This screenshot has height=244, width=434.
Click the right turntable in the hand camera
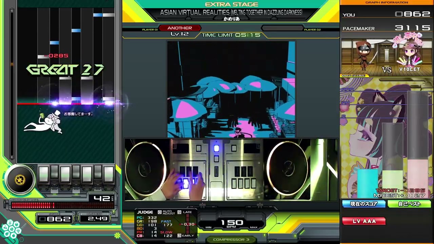pos(287,169)
